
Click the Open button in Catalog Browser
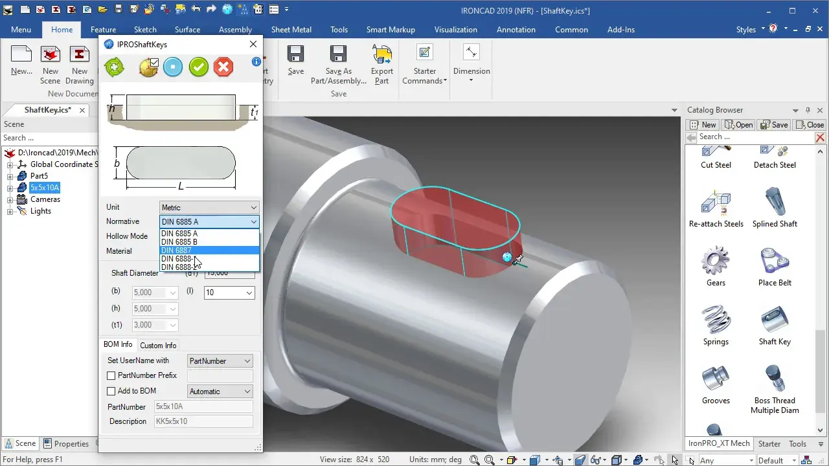739,125
